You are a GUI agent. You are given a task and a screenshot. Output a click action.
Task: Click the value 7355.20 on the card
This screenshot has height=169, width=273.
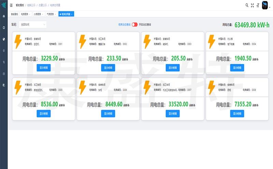coord(243,104)
